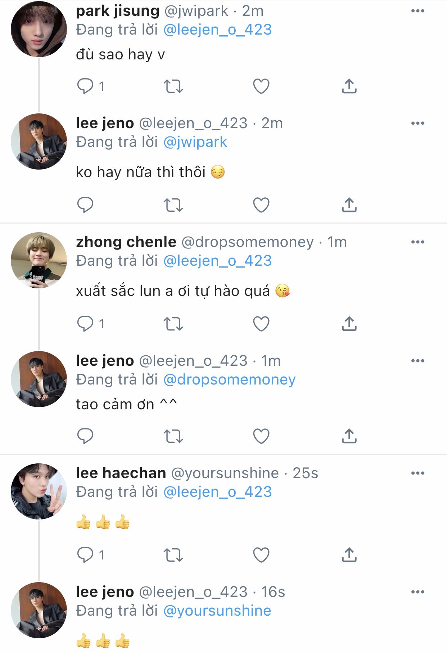
Task: Open the @jwipark mention link
Action: [195, 142]
